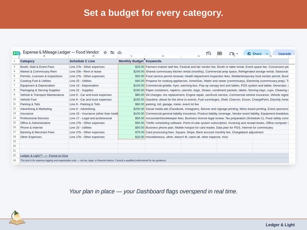Click the Booth, Stall & Event Fees cell

tap(44, 67)
